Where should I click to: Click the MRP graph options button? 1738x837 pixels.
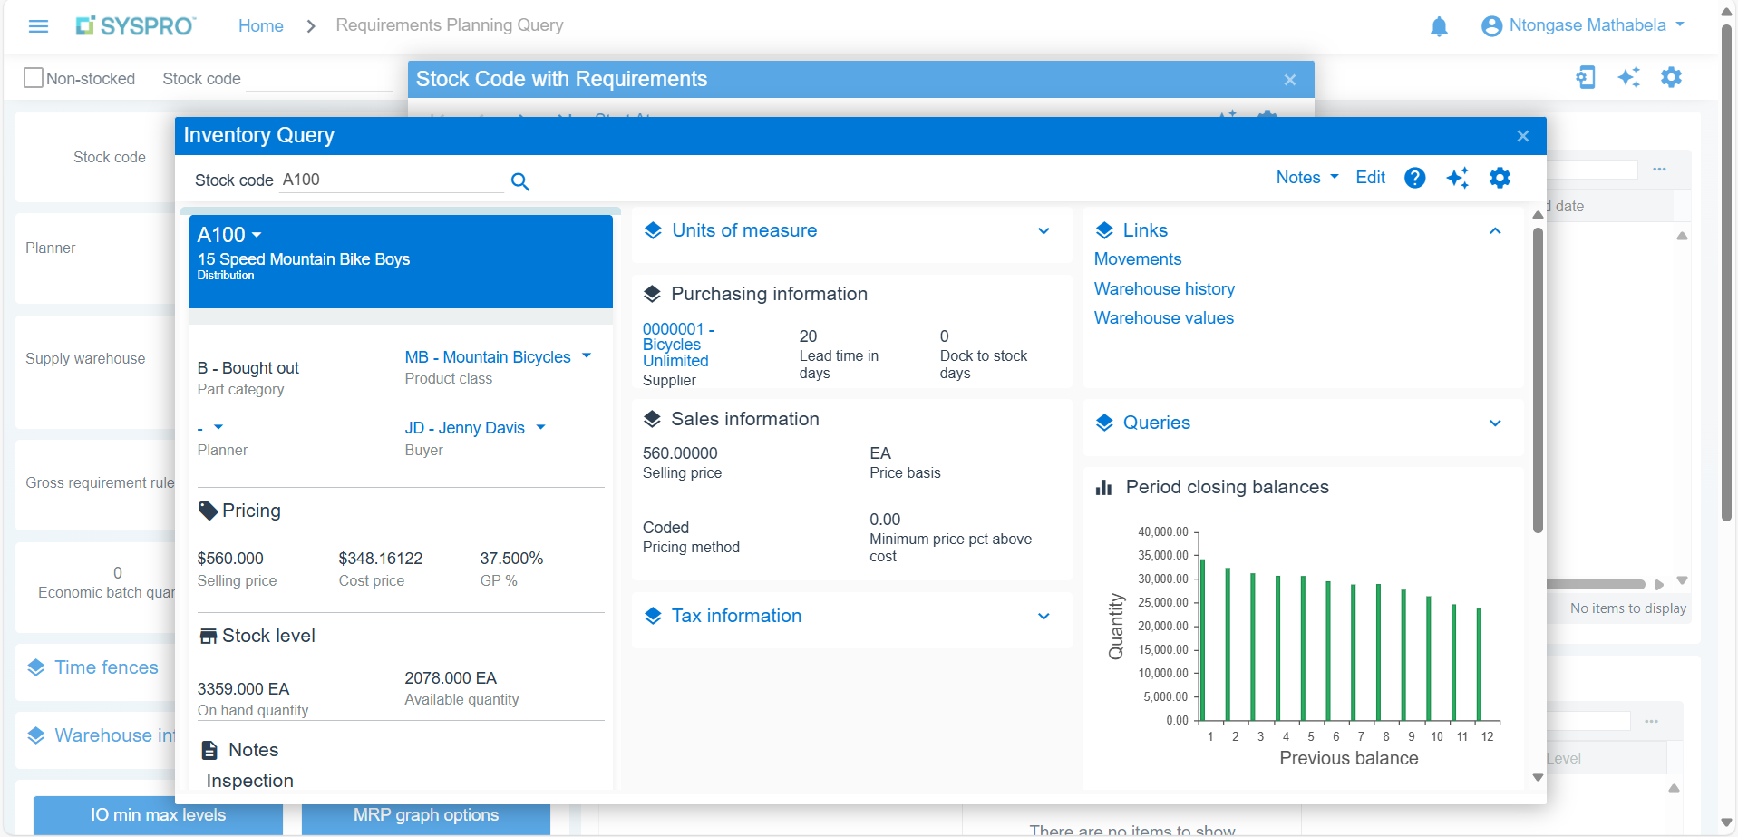click(425, 815)
